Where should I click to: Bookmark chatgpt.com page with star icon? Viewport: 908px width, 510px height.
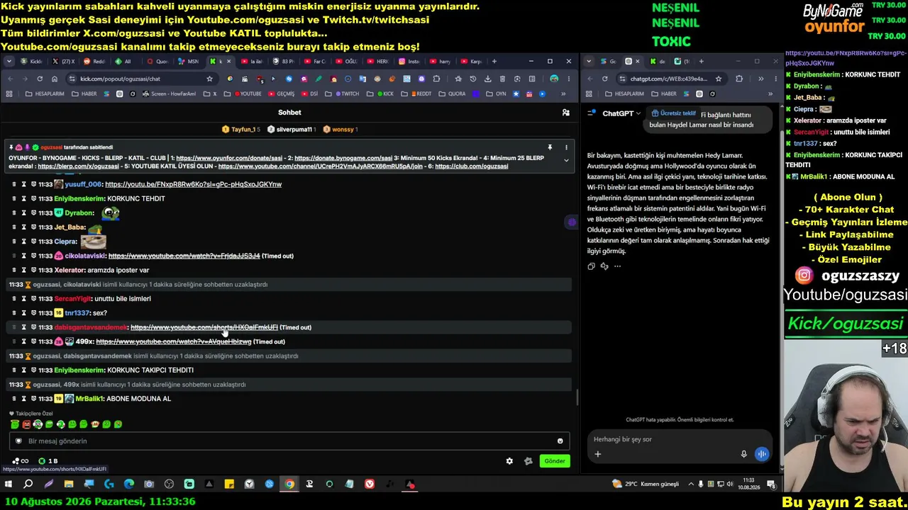(x=719, y=79)
